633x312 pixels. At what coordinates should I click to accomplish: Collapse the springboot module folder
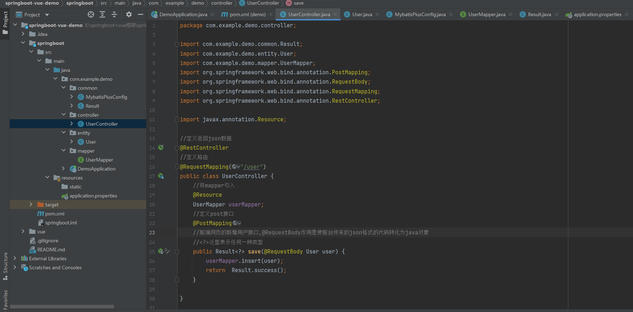coord(23,43)
